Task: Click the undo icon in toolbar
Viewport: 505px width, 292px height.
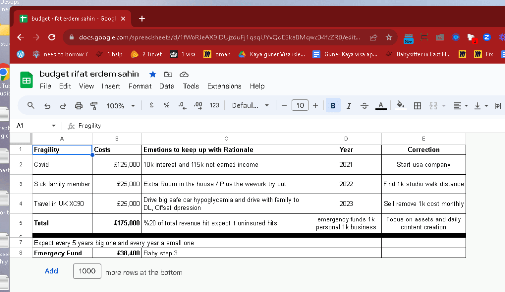Action: pyautogui.click(x=47, y=106)
